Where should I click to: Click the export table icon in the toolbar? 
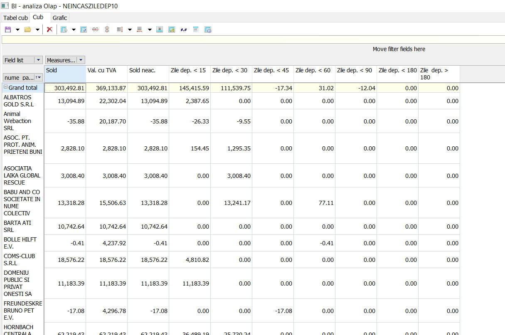(x=64, y=30)
